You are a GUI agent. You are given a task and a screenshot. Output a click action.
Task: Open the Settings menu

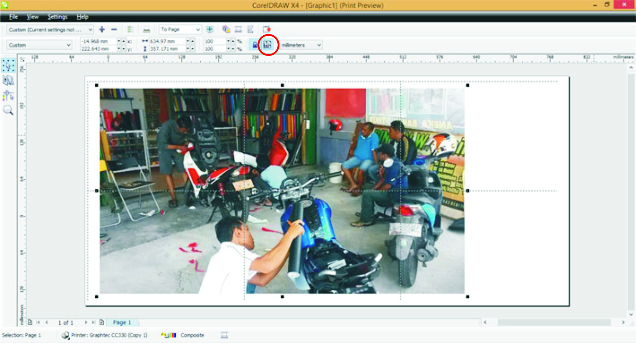point(57,17)
